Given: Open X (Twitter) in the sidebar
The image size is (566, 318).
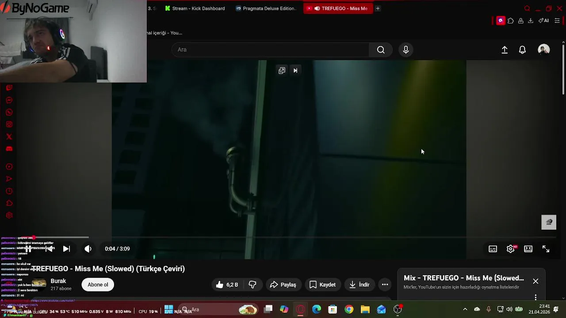Looking at the screenshot, I should pyautogui.click(x=9, y=136).
